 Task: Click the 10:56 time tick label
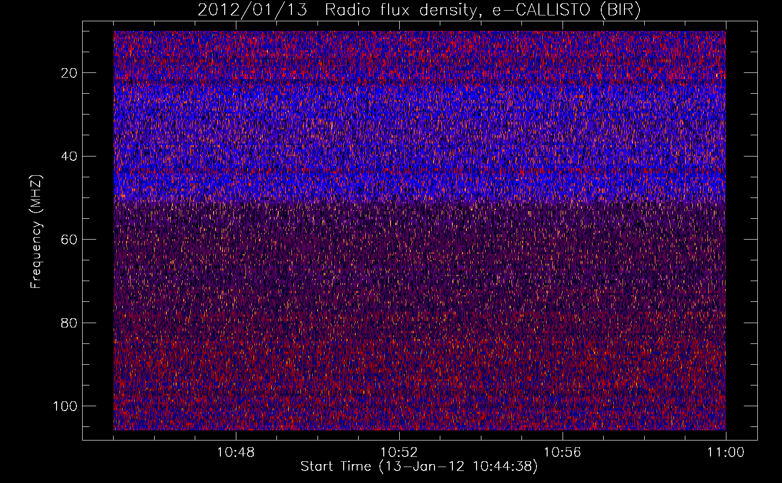(563, 453)
